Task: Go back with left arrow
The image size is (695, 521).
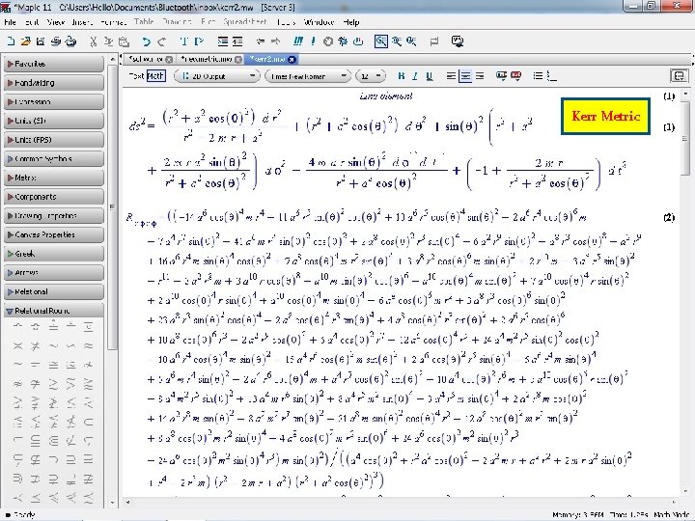Action: tap(261, 41)
